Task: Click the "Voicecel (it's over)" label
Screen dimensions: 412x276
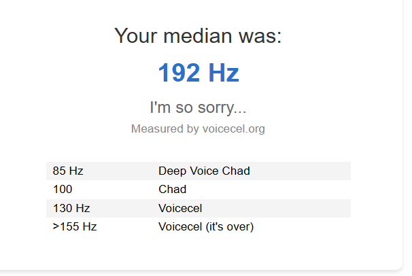Action: pos(206,226)
